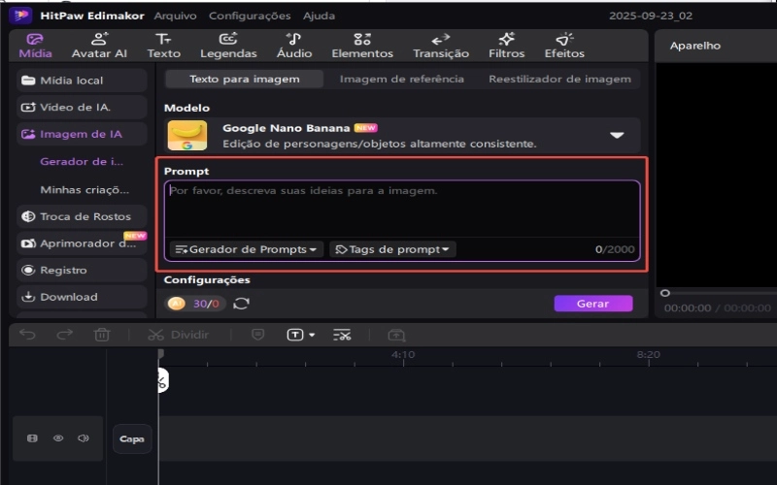Click the Aparelho preview panel label
Viewport: 777px width, 485px height.
coord(695,46)
